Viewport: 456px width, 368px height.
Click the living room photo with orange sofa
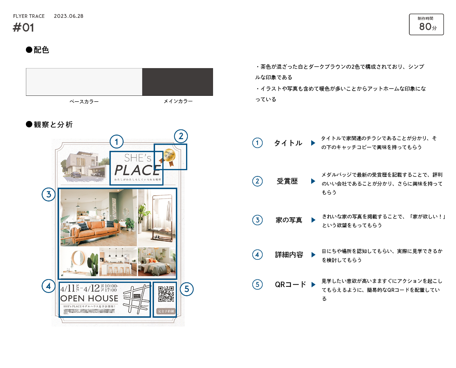pyautogui.click(x=98, y=218)
